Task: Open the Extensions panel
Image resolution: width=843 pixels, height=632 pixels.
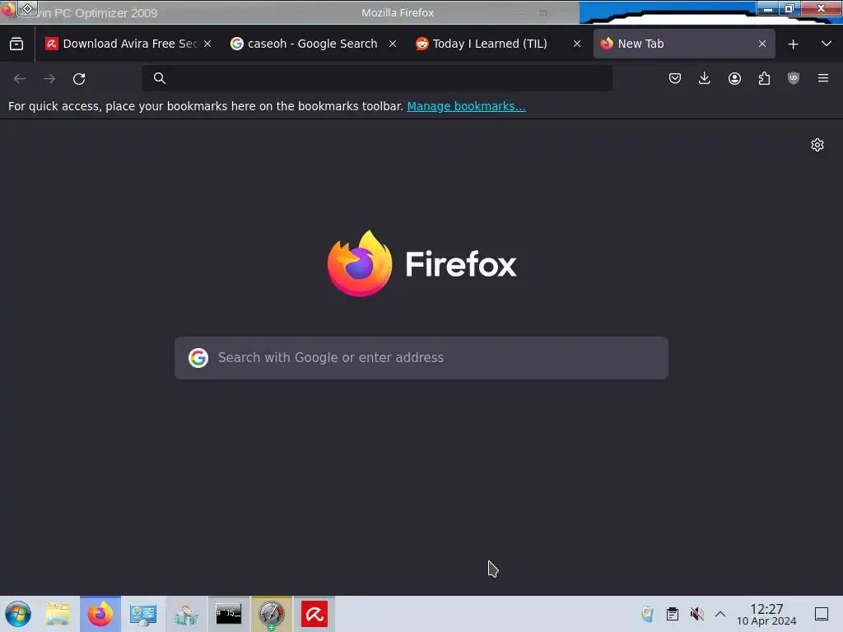Action: coord(764,78)
